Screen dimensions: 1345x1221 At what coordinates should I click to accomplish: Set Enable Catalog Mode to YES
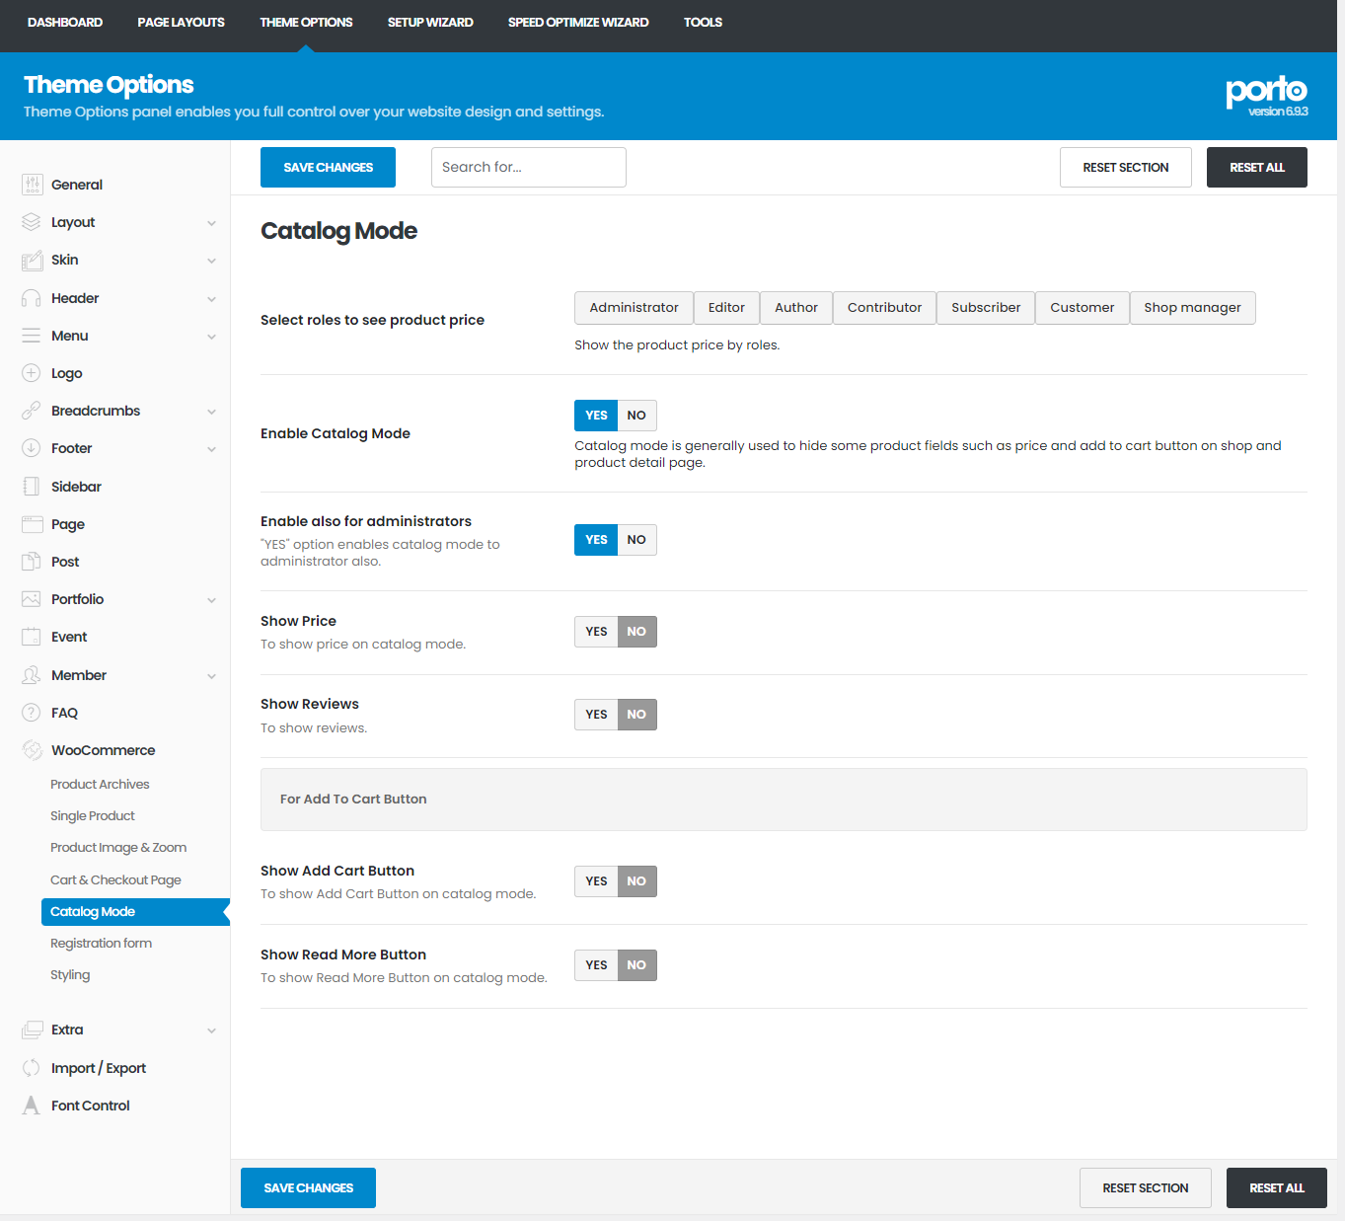[596, 416]
